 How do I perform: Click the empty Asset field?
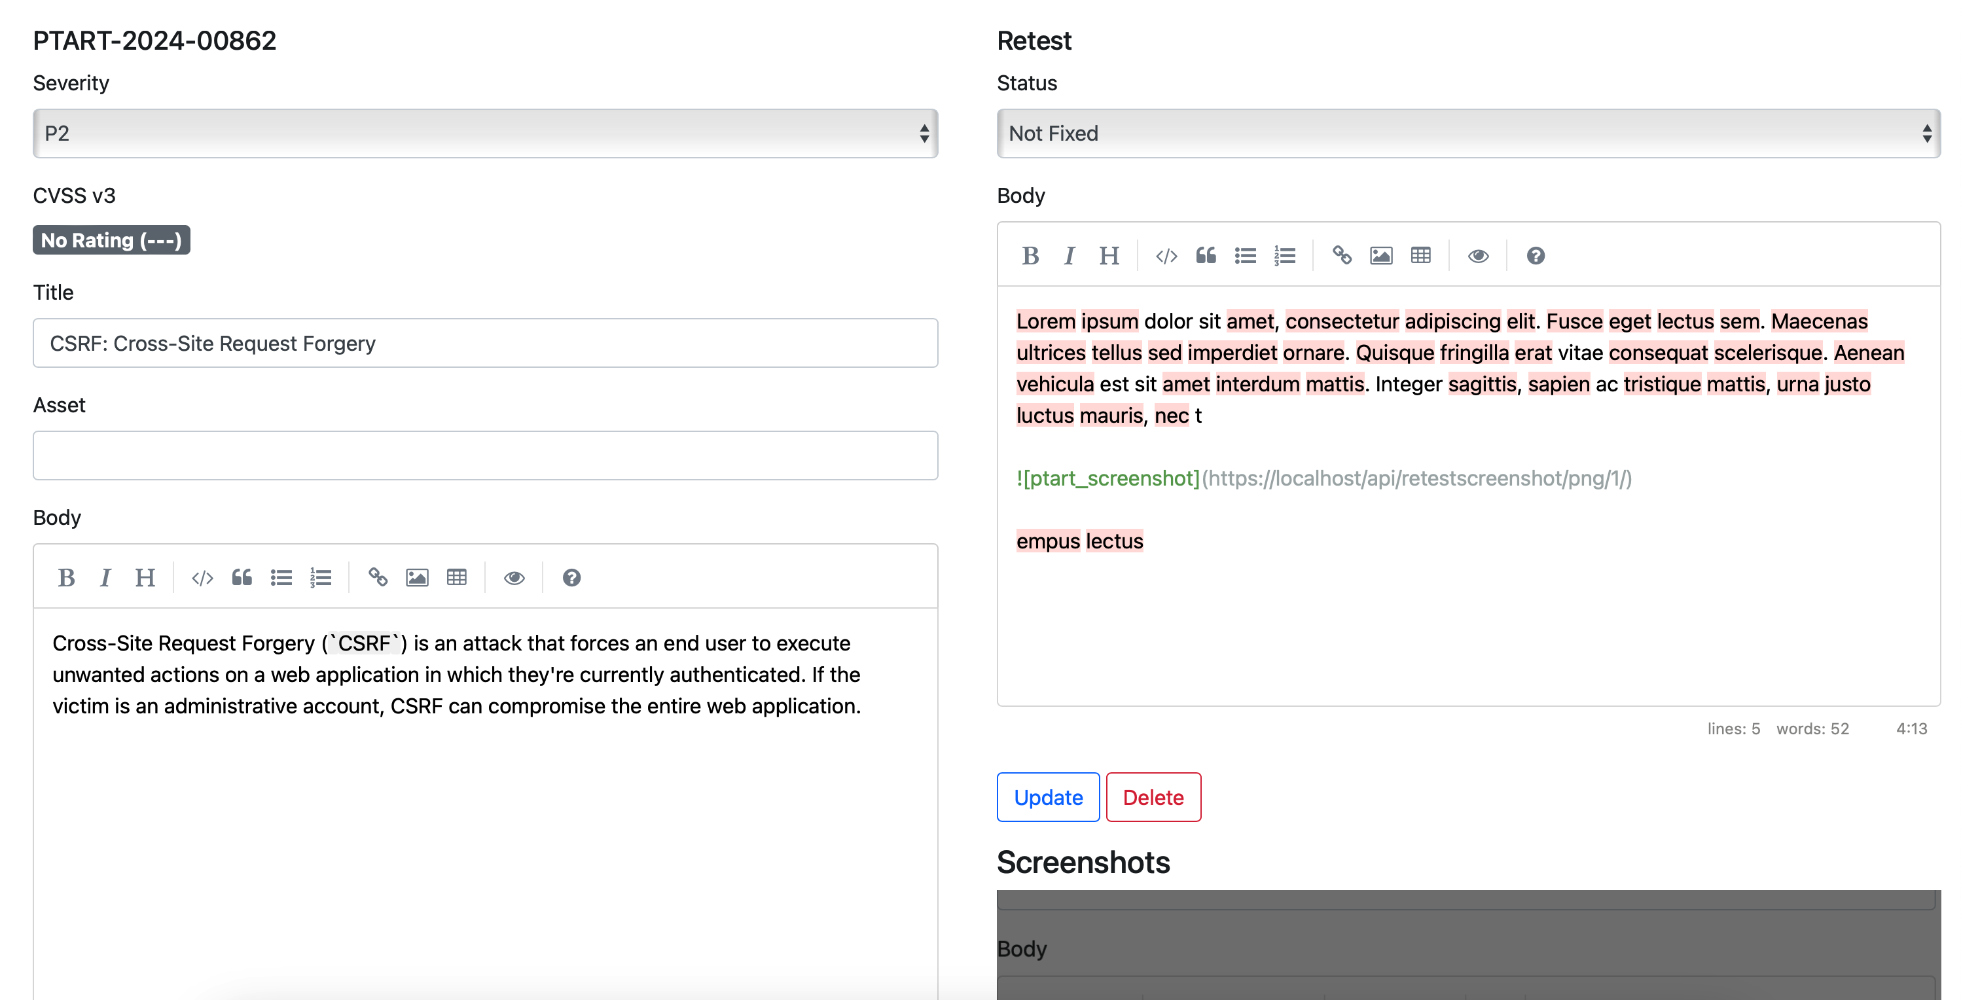(485, 456)
